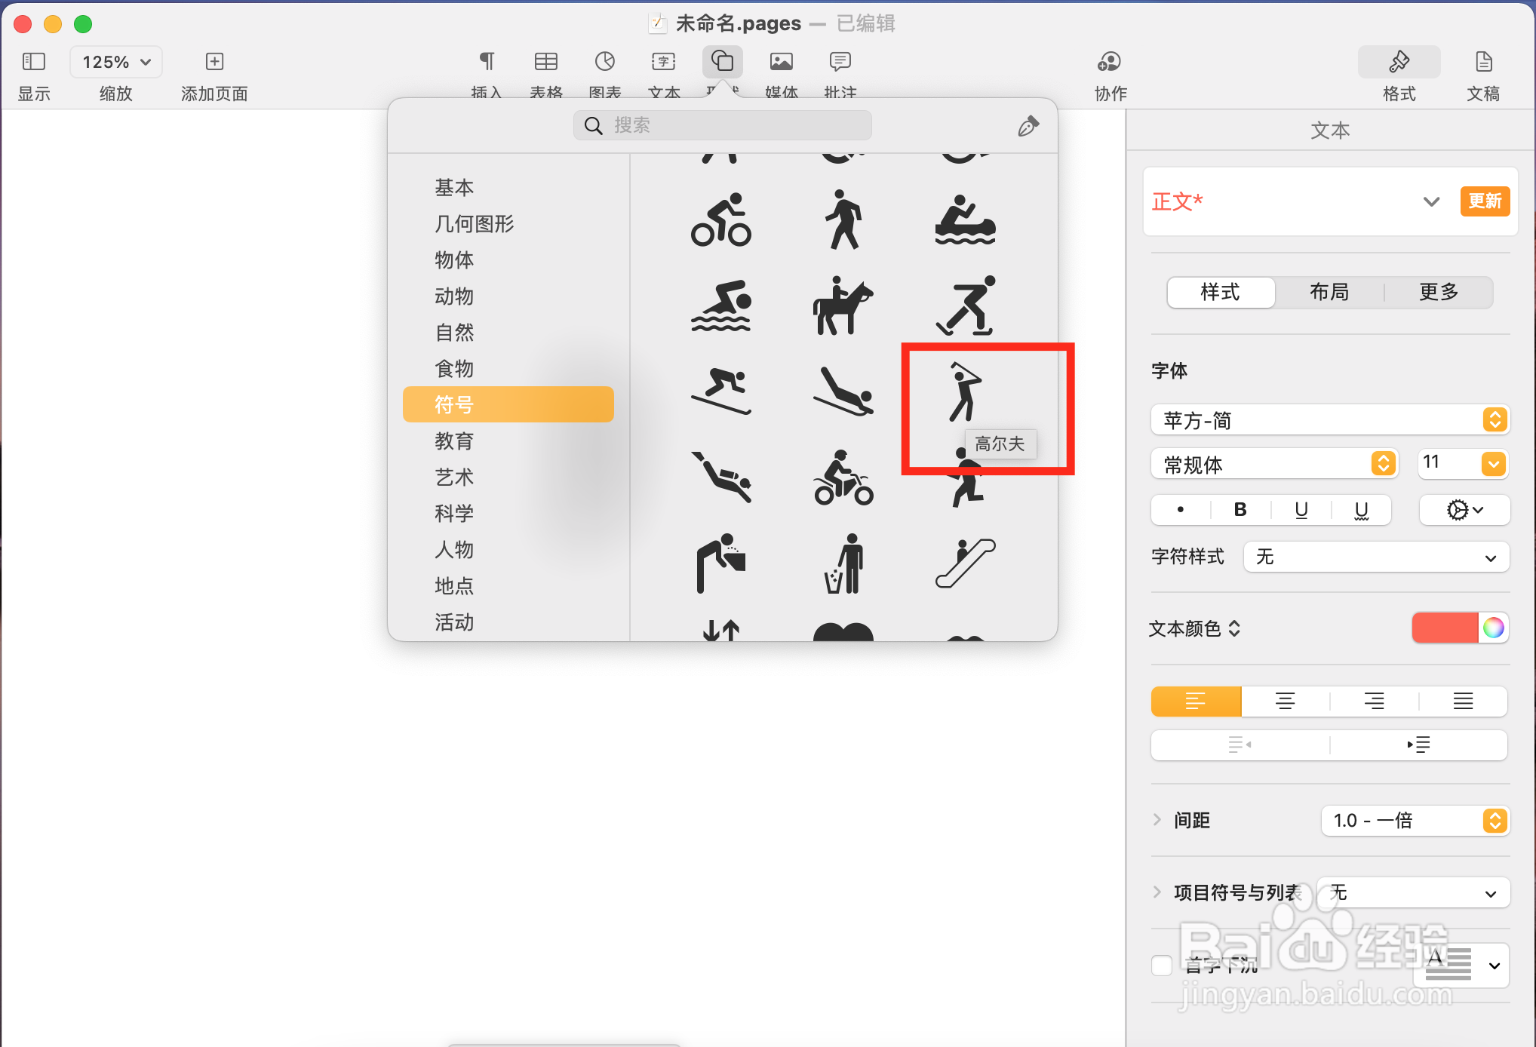Click the Text box toolbar icon

coord(664,62)
